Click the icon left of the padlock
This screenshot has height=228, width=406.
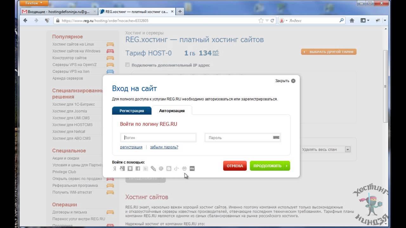point(47,21)
